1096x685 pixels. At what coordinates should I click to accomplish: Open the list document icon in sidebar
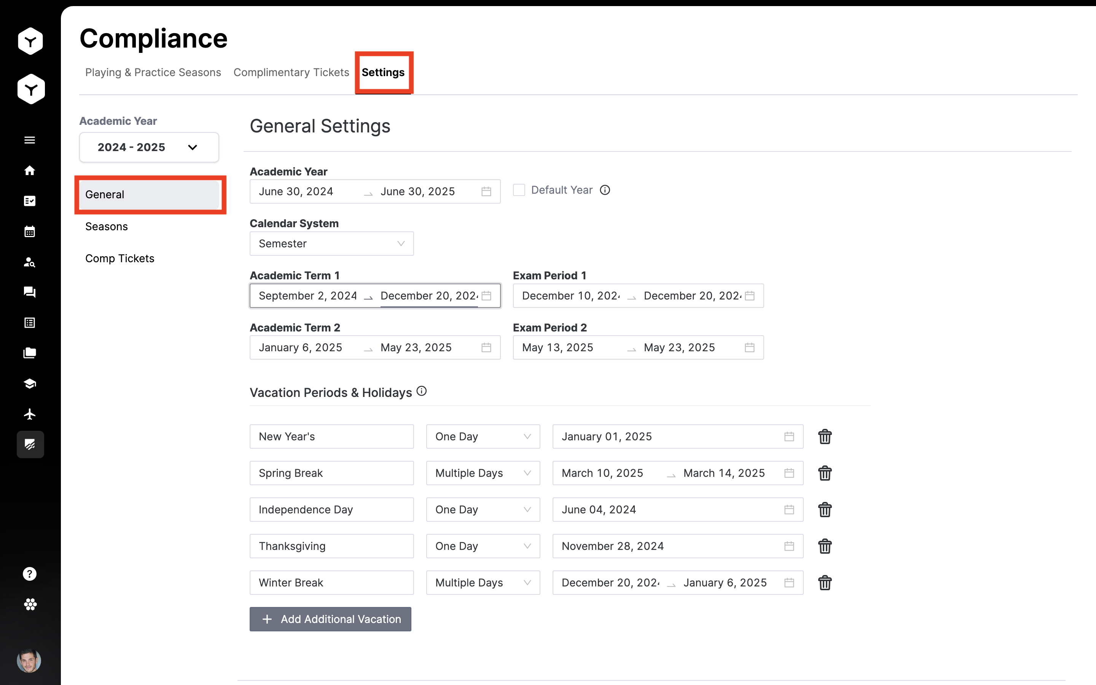coord(29,323)
